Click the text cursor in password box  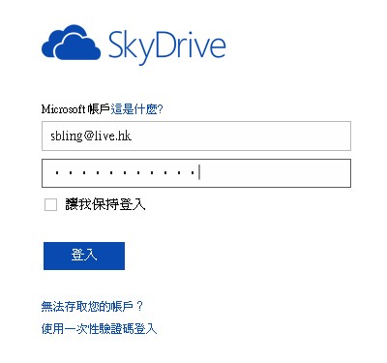pyautogui.click(x=199, y=172)
